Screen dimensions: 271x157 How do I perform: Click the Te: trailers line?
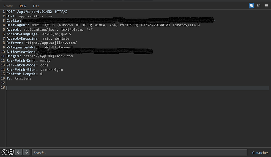tap(19, 79)
